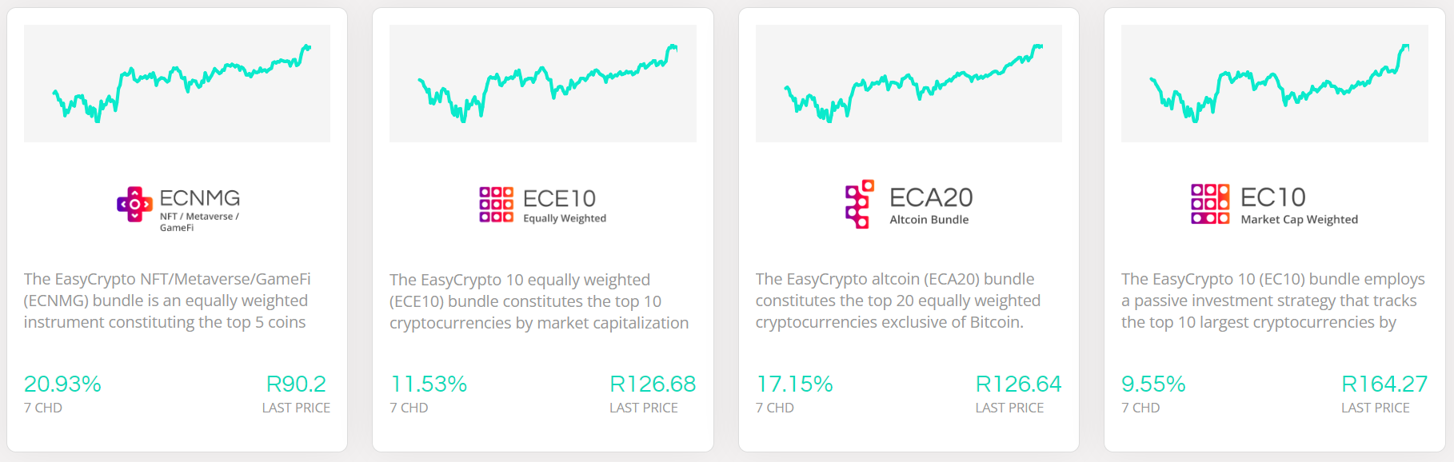Click the EC10 last price R164.27
Image resolution: width=1454 pixels, height=462 pixels.
pos(1384,384)
